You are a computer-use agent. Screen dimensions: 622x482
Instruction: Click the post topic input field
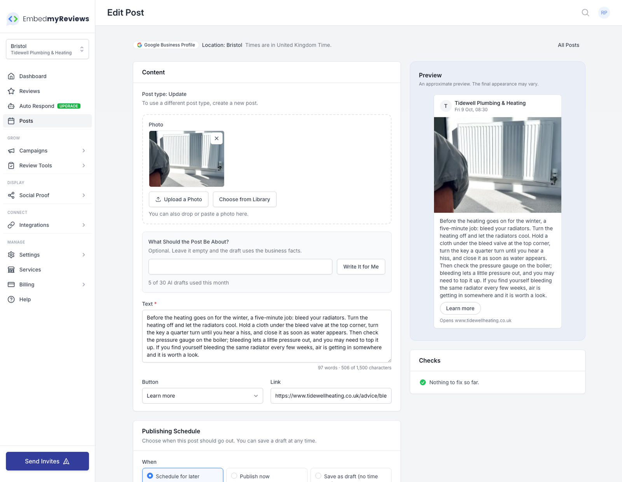tap(240, 267)
